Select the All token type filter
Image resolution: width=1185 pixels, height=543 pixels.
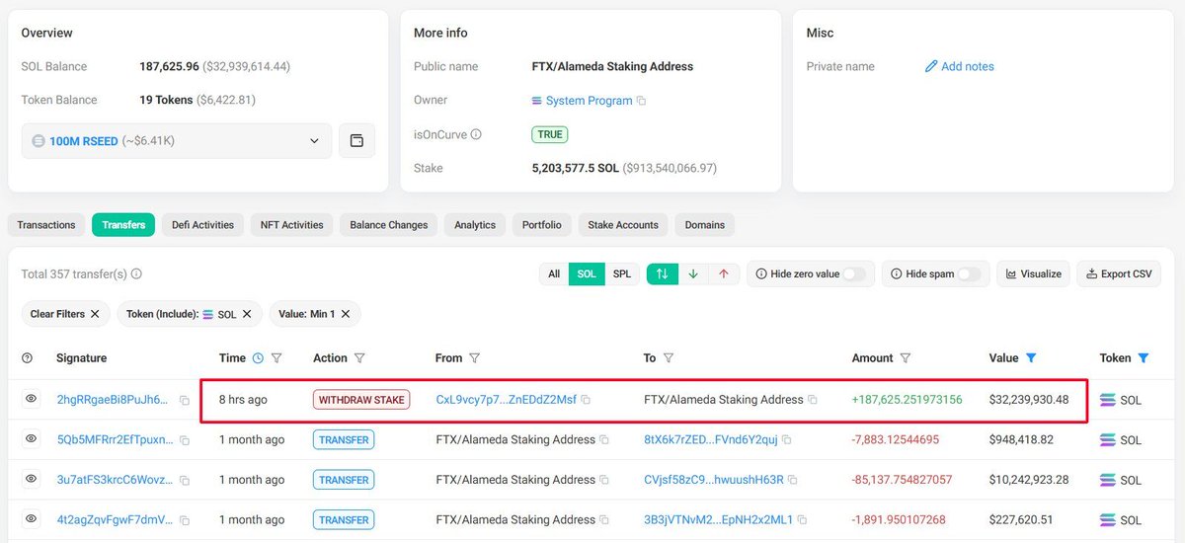[x=554, y=274]
